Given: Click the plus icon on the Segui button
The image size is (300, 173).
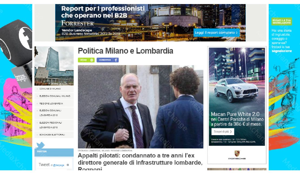Looking at the screenshot, I should [92, 60].
